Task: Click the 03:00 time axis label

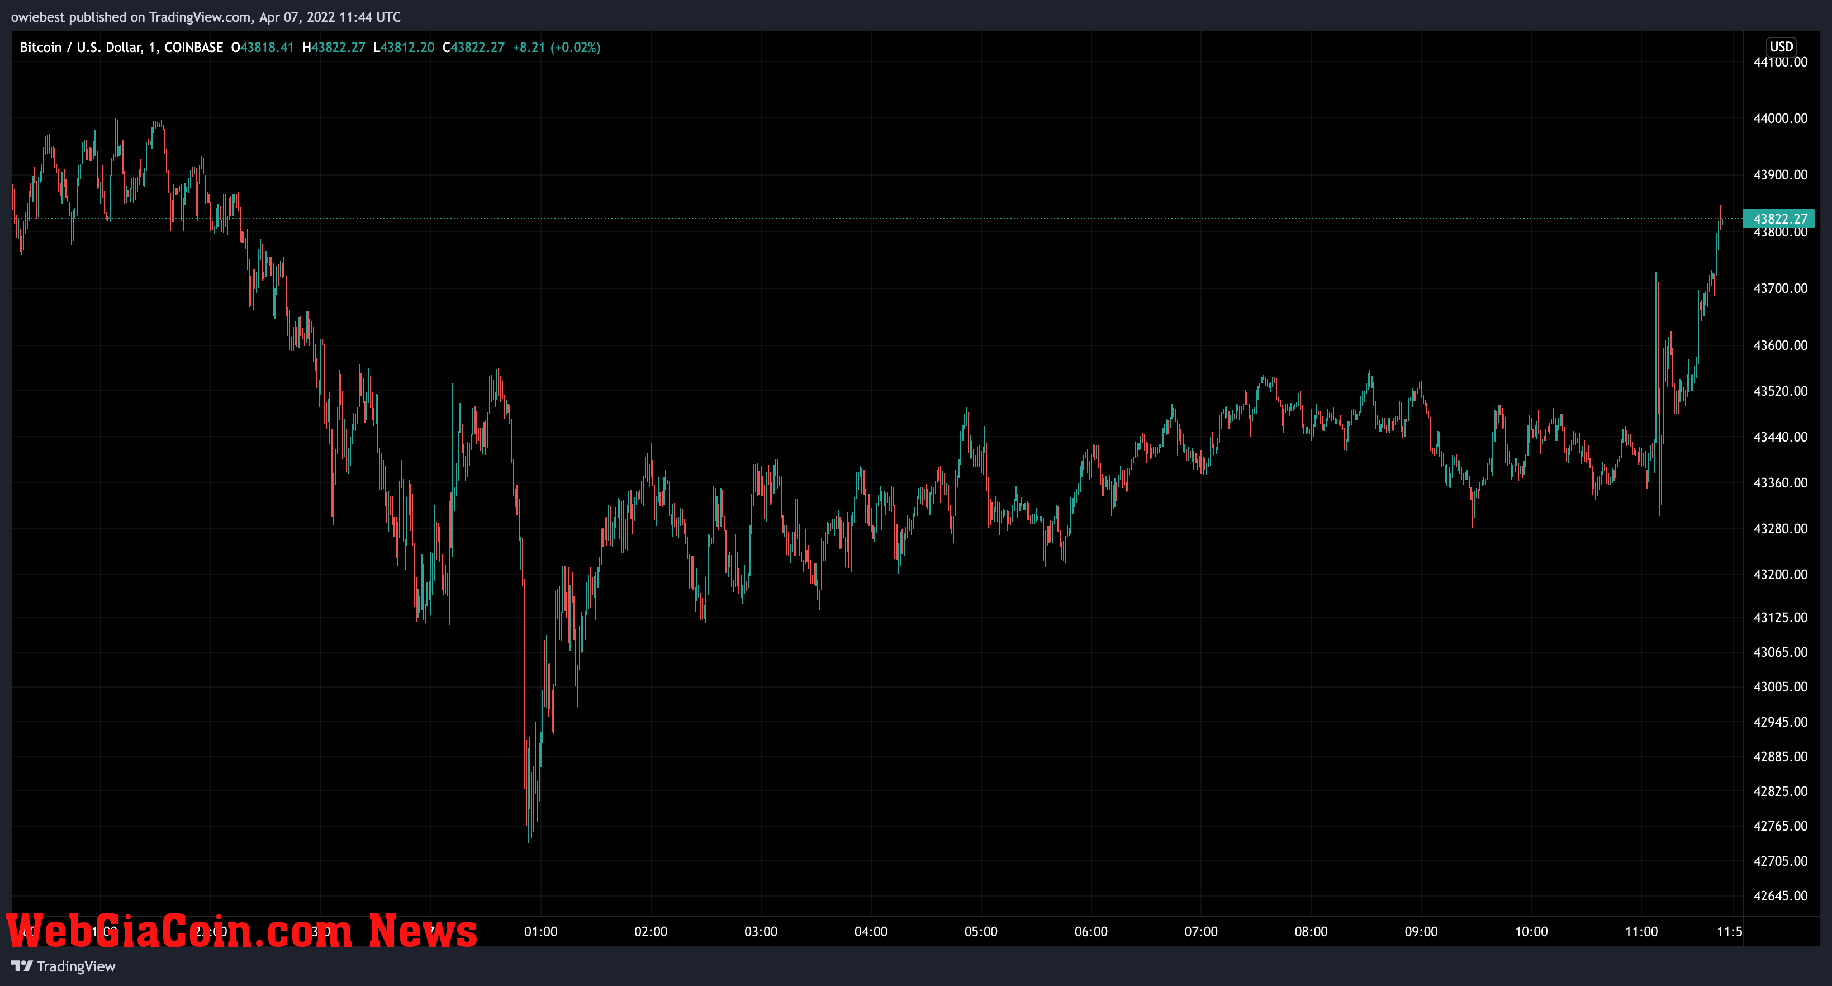Action: click(x=761, y=931)
